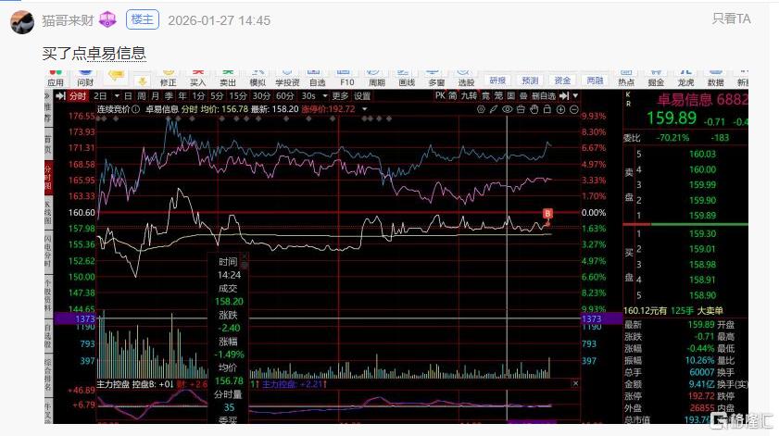Open 模拟 trading

pos(258,79)
